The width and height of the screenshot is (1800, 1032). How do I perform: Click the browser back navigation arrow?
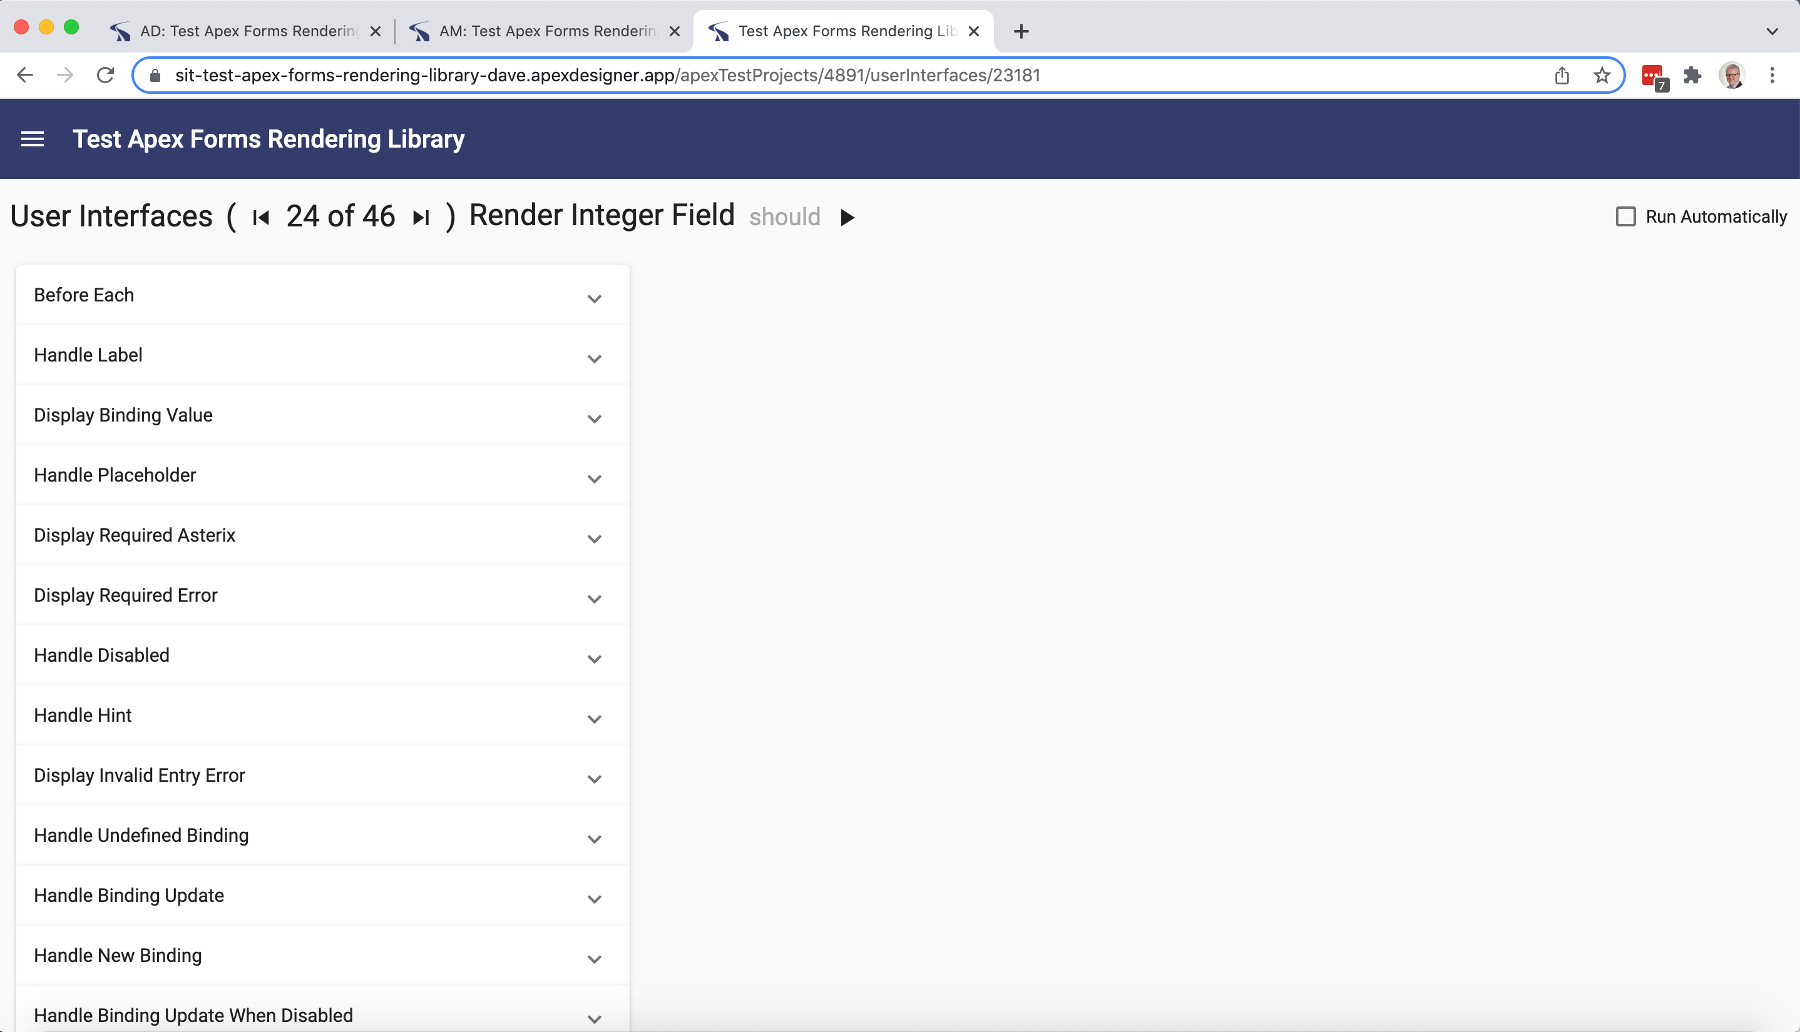coord(25,76)
